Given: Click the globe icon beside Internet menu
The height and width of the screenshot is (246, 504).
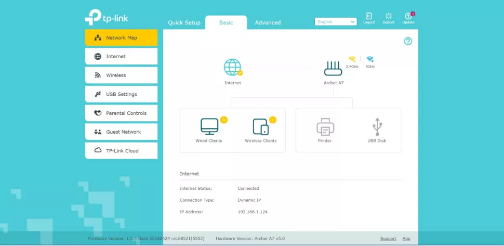Looking at the screenshot, I should click(x=98, y=57).
